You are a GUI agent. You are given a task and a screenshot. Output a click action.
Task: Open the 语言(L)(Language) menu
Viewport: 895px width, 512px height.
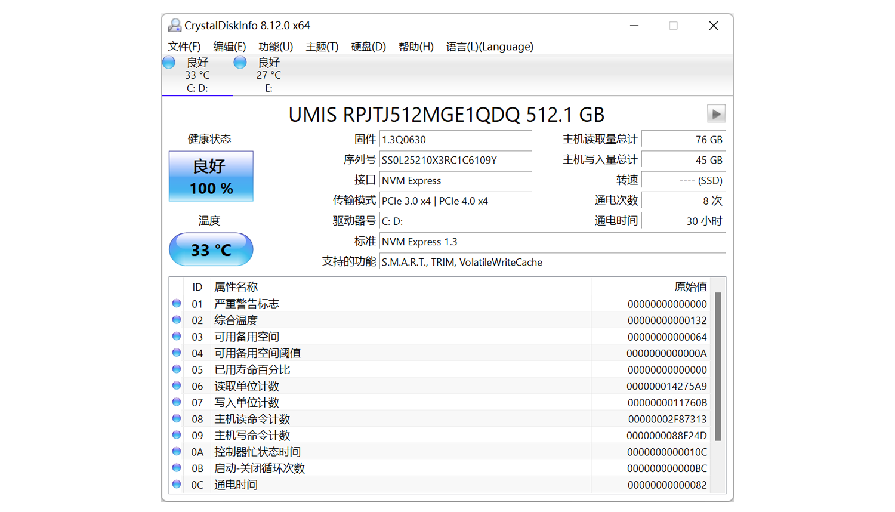(x=490, y=47)
